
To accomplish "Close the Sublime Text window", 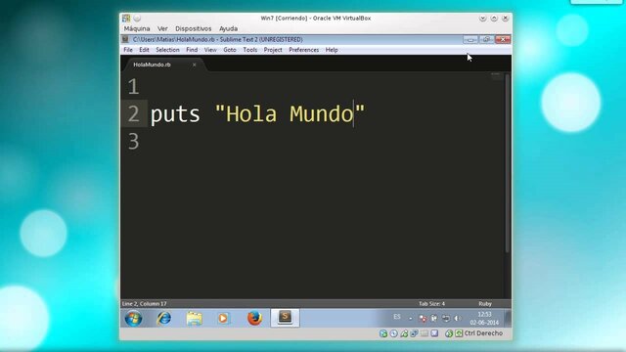I will pos(503,39).
